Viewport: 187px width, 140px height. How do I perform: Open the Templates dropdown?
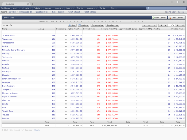pos(112,25)
